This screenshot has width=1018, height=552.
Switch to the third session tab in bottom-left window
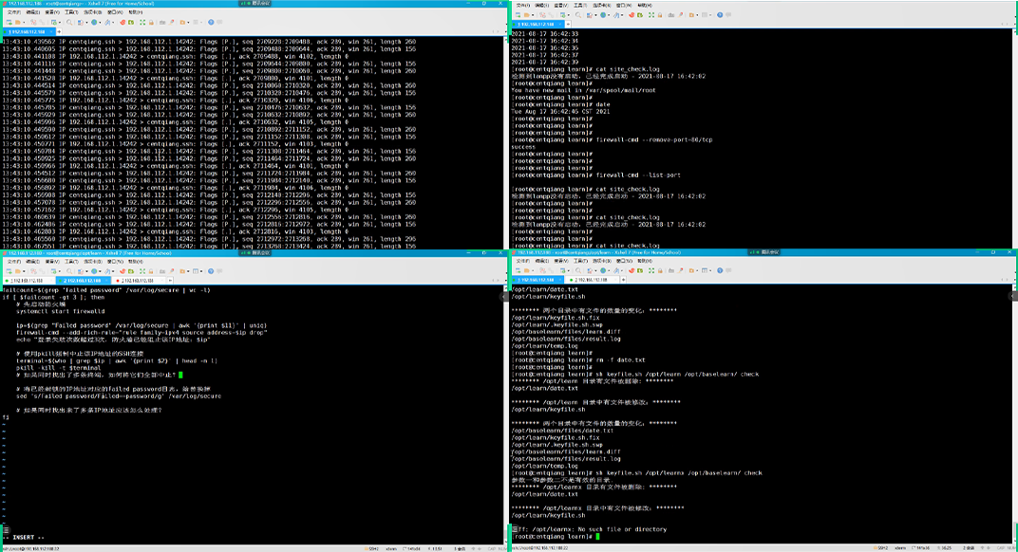coord(137,281)
